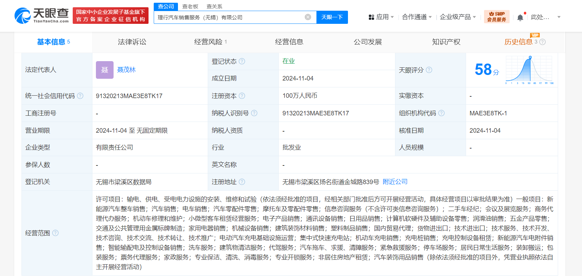Open the 知识产权 tab
The image size is (582, 276).
pyautogui.click(x=446, y=42)
